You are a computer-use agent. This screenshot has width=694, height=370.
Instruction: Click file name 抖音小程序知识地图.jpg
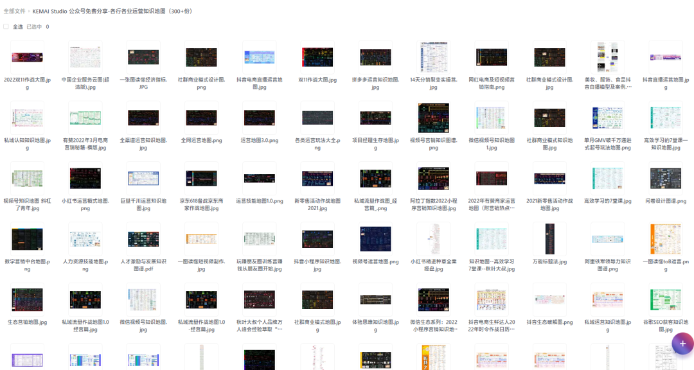(317, 265)
